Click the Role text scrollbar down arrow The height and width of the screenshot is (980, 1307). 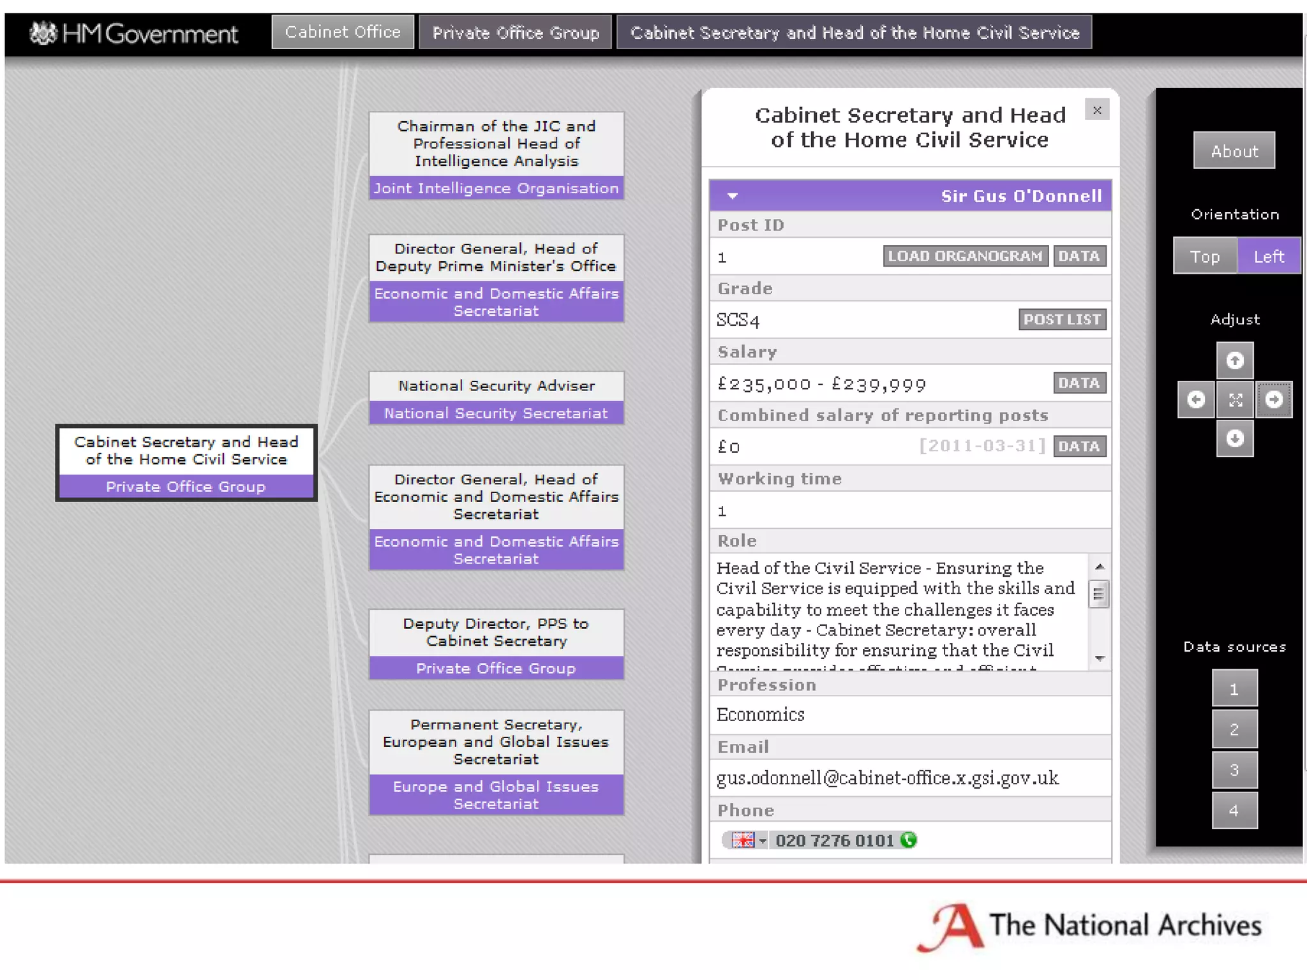click(x=1100, y=658)
